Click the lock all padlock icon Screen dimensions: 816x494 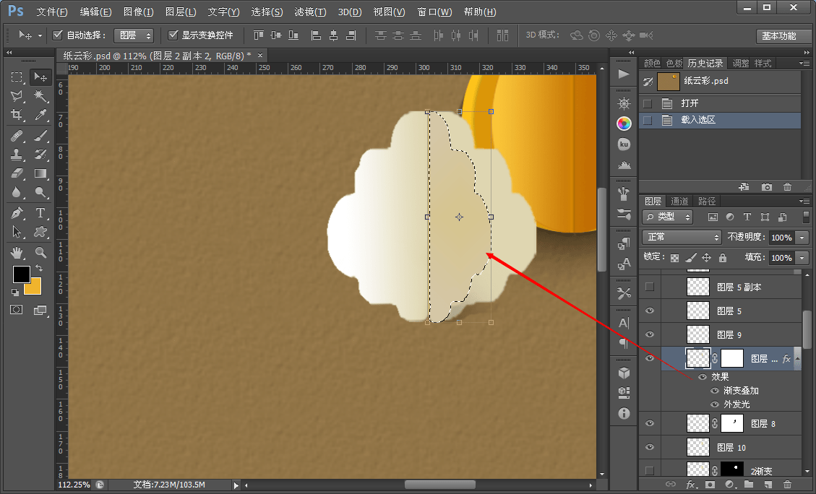click(722, 257)
